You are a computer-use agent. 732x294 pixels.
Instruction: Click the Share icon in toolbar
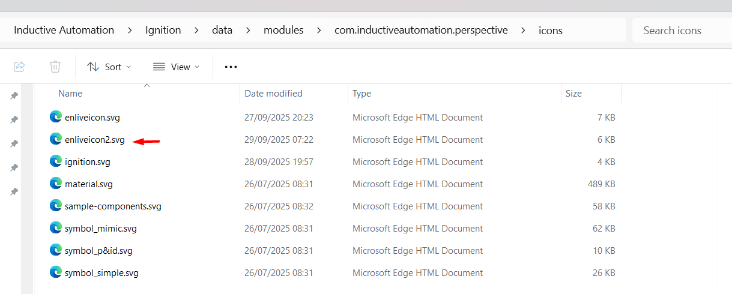point(19,67)
